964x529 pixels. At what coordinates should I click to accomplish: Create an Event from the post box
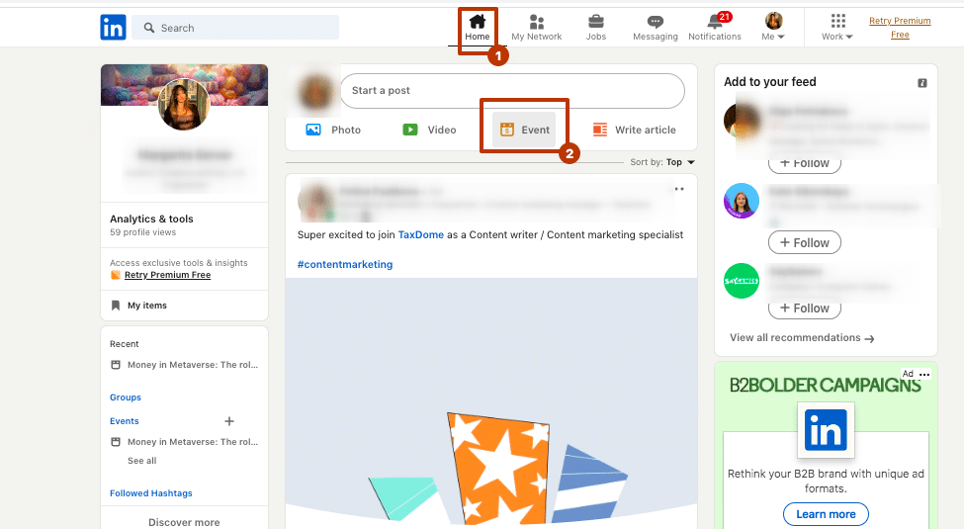point(525,130)
